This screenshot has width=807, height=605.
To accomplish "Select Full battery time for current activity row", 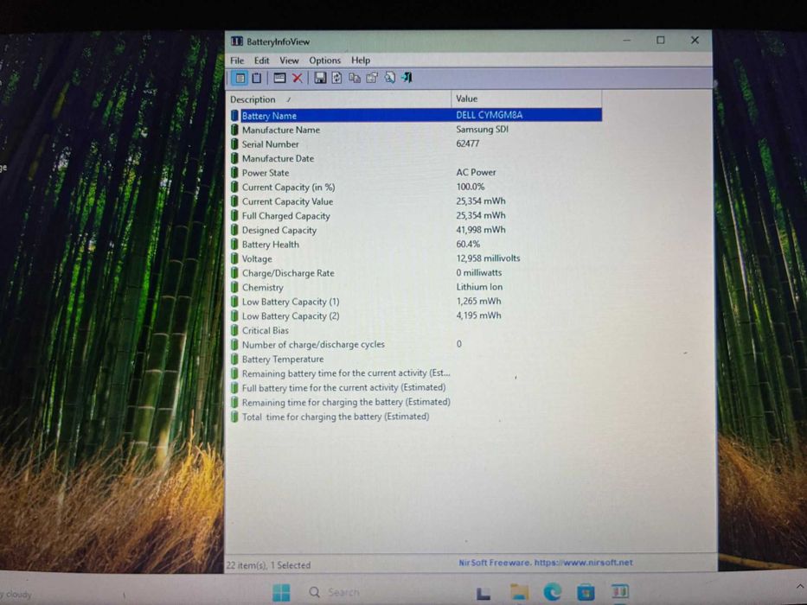I will pyautogui.click(x=415, y=387).
